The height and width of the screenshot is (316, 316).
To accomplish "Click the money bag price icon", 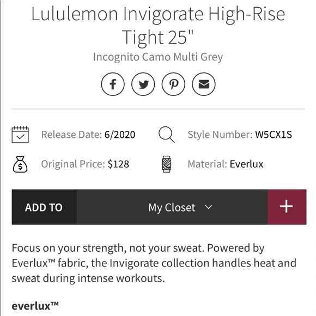I will 20,164.
